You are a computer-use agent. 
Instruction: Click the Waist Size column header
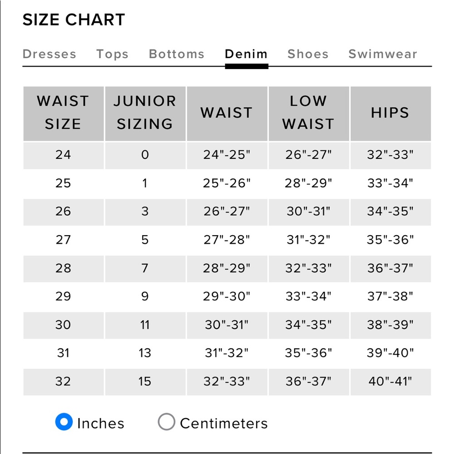(63, 113)
